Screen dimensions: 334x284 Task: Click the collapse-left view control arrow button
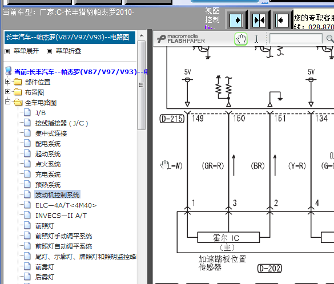pos(281,20)
